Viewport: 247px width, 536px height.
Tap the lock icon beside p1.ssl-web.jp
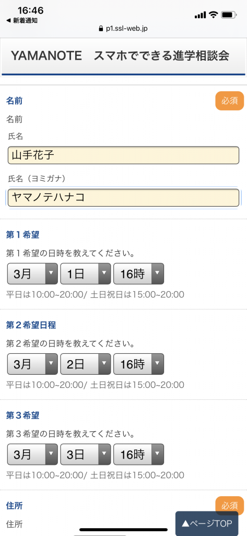(x=100, y=28)
